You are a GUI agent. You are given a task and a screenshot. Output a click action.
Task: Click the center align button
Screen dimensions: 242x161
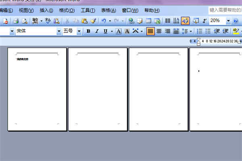[x=159, y=31]
